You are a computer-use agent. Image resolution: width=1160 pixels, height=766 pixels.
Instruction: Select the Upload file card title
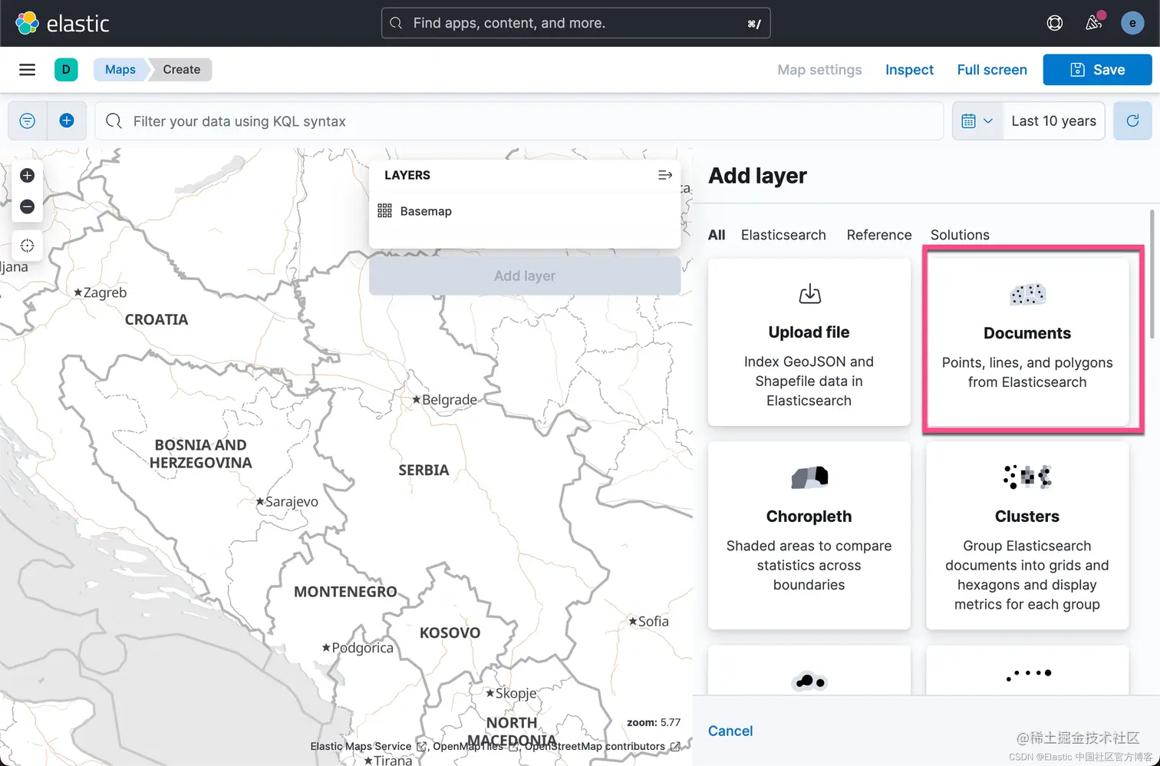(809, 332)
